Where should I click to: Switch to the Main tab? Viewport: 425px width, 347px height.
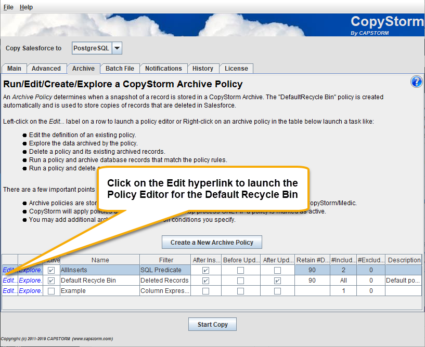[14, 69]
